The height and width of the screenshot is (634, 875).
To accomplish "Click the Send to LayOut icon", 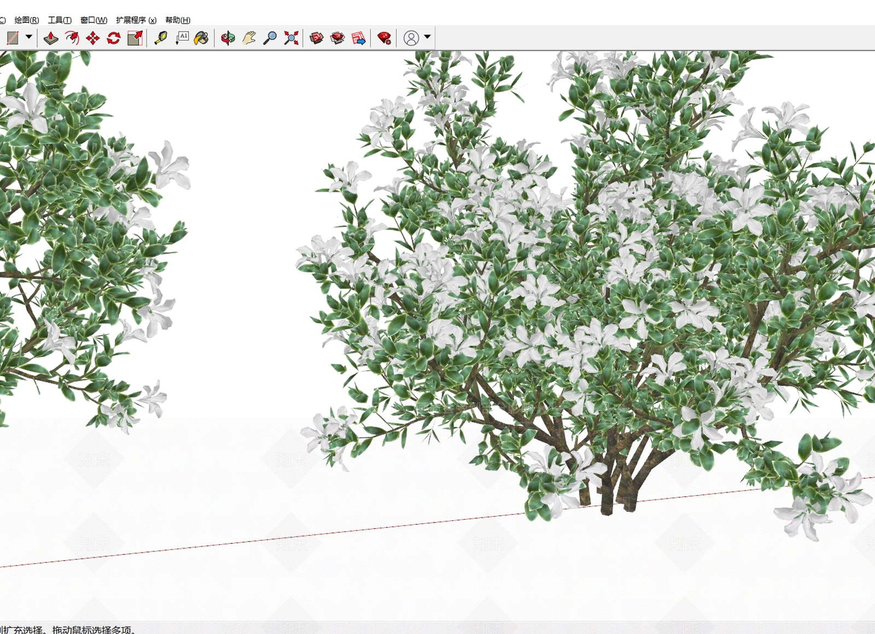I will (x=358, y=38).
